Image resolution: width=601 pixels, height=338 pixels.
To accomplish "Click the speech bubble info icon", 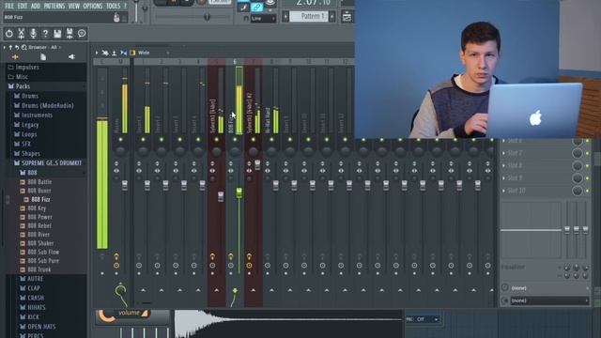I will pyautogui.click(x=82, y=34).
